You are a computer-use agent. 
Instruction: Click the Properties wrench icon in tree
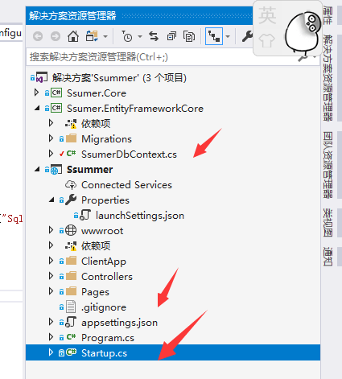tap(71, 200)
